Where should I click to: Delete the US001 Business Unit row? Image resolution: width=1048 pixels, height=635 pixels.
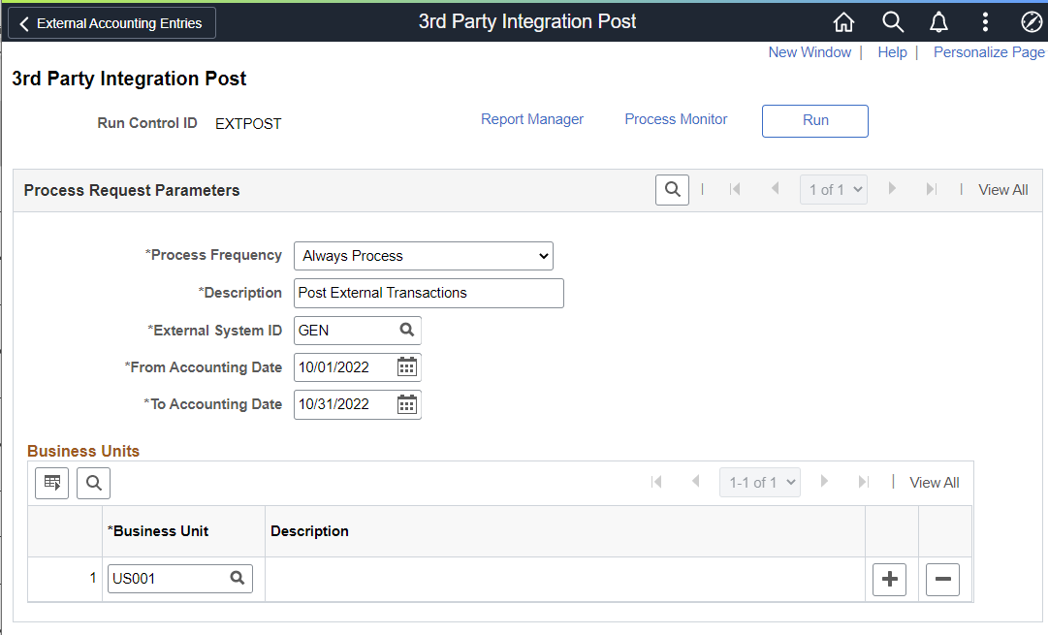(942, 578)
